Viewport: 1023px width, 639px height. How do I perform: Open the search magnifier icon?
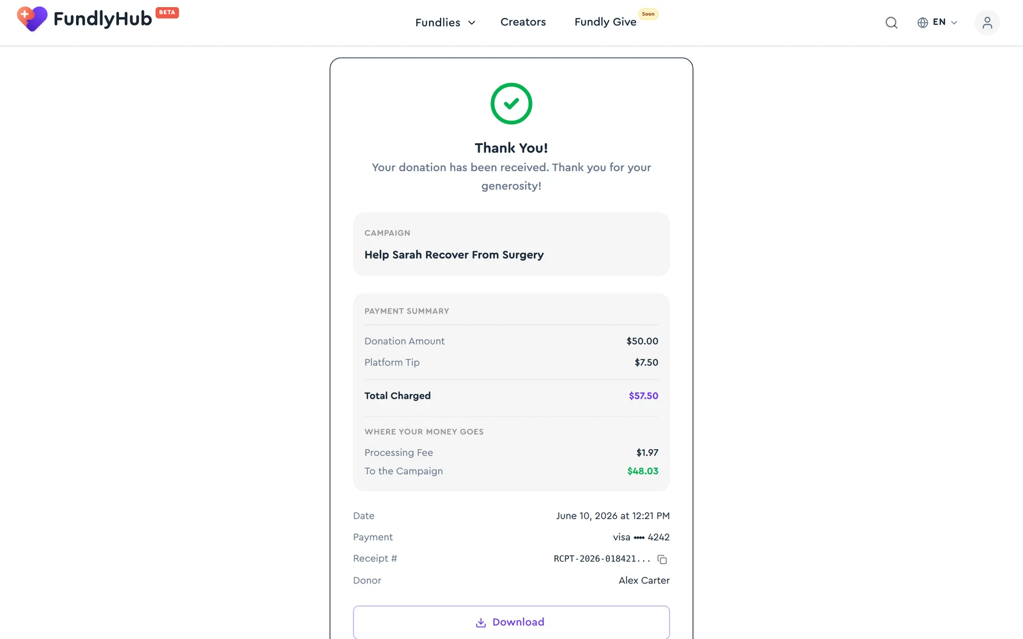click(891, 23)
